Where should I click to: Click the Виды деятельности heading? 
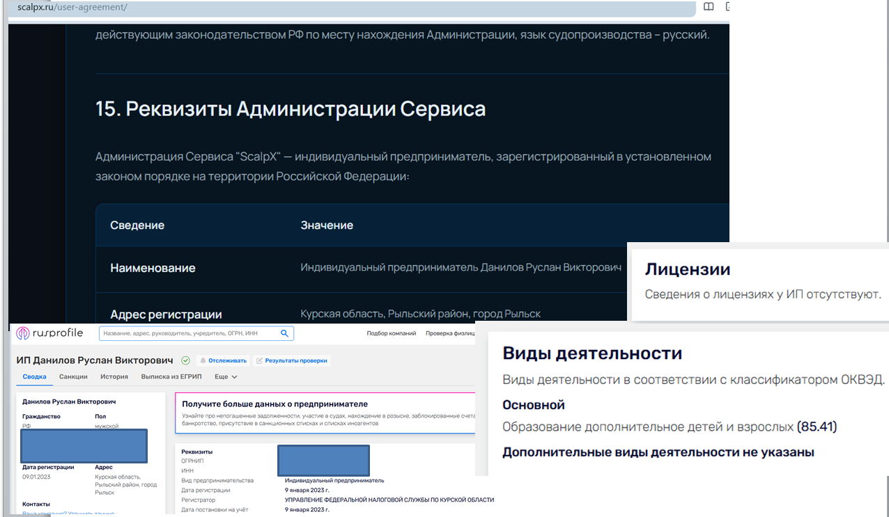[592, 353]
